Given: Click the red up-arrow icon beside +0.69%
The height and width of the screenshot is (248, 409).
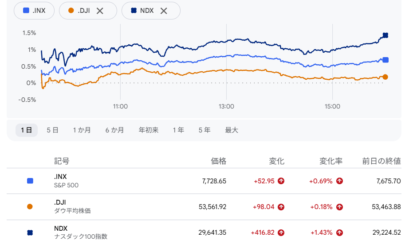Looking at the screenshot, I should tap(339, 181).
